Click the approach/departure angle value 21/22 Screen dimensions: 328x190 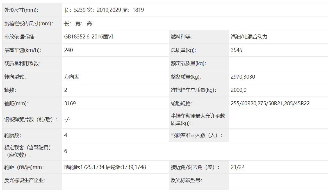[x=238, y=167]
